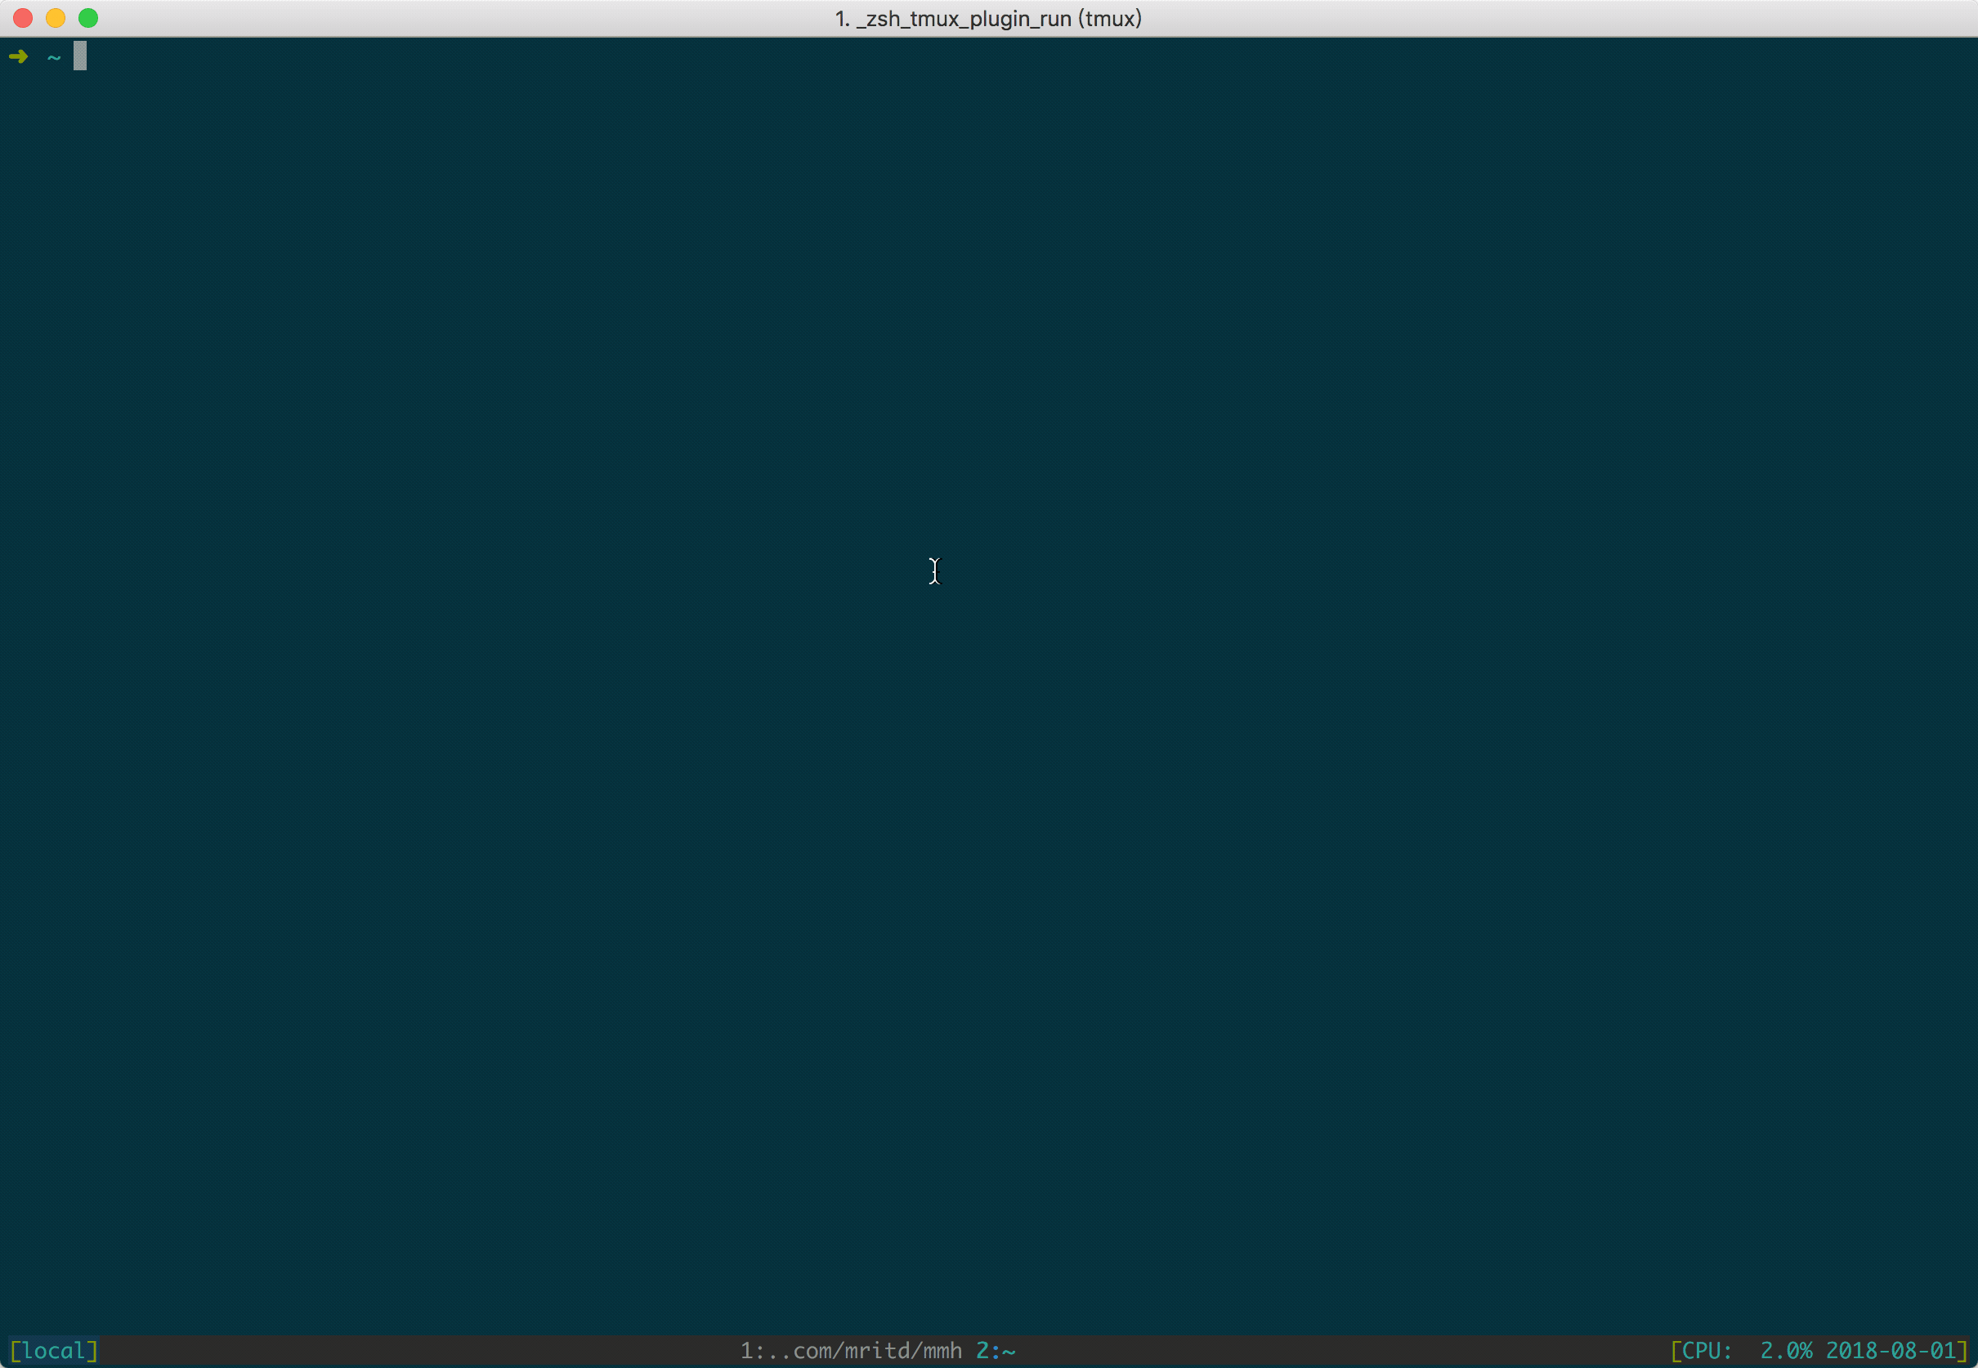Click the 2.0% CPU usage value
Viewport: 1978px width, 1368px height.
(x=1786, y=1351)
